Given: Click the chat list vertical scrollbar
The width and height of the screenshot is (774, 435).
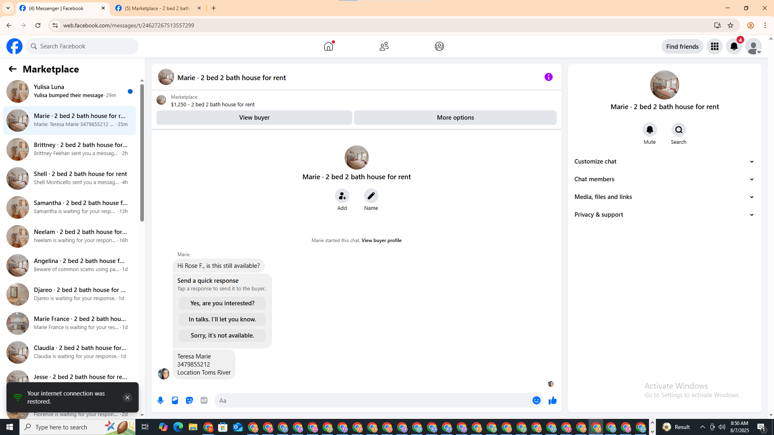Looking at the screenshot, I should (x=142, y=152).
